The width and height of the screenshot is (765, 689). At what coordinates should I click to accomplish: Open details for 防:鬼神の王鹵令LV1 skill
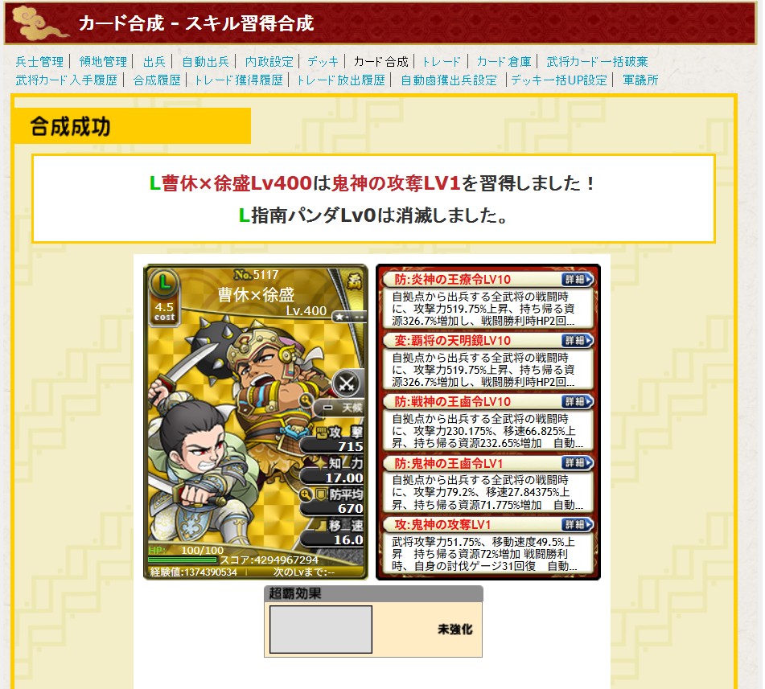click(x=577, y=463)
